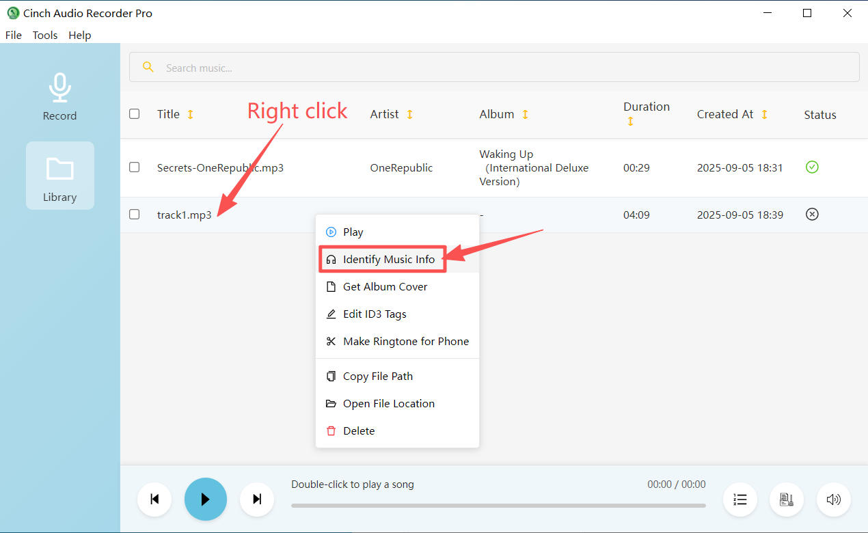Viewport: 868px width, 533px height.
Task: Skip to next track button
Action: click(x=257, y=499)
